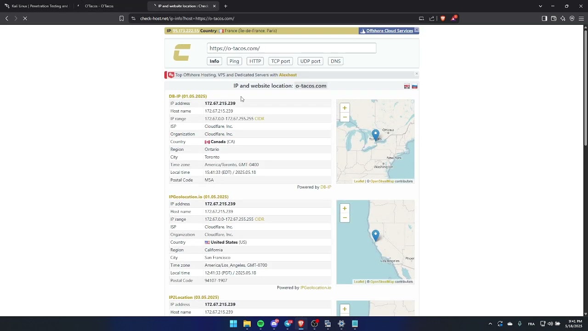Switch to the Kali Linux Penetration Testing tab
Viewport: 588px width, 331px height.
click(37, 6)
